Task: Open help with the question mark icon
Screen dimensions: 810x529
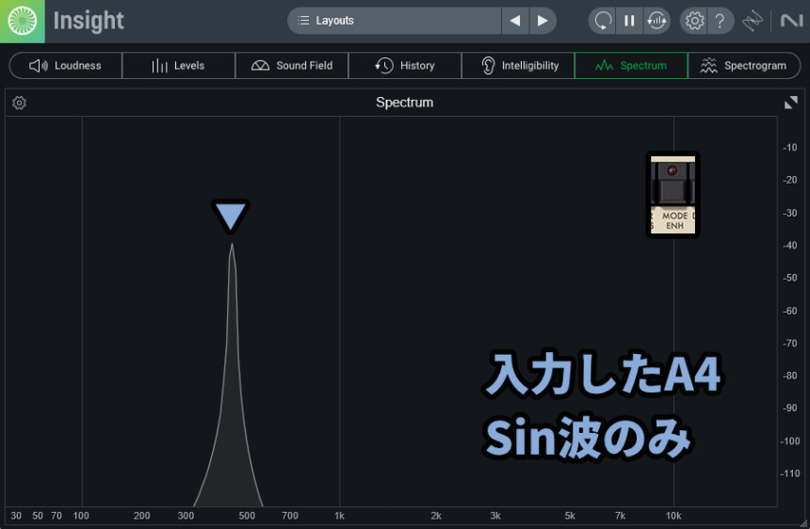Action: click(x=720, y=21)
